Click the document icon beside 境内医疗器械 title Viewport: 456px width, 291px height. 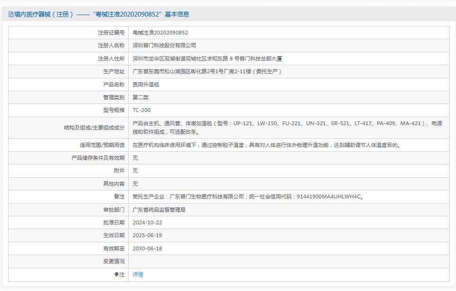coord(11,14)
